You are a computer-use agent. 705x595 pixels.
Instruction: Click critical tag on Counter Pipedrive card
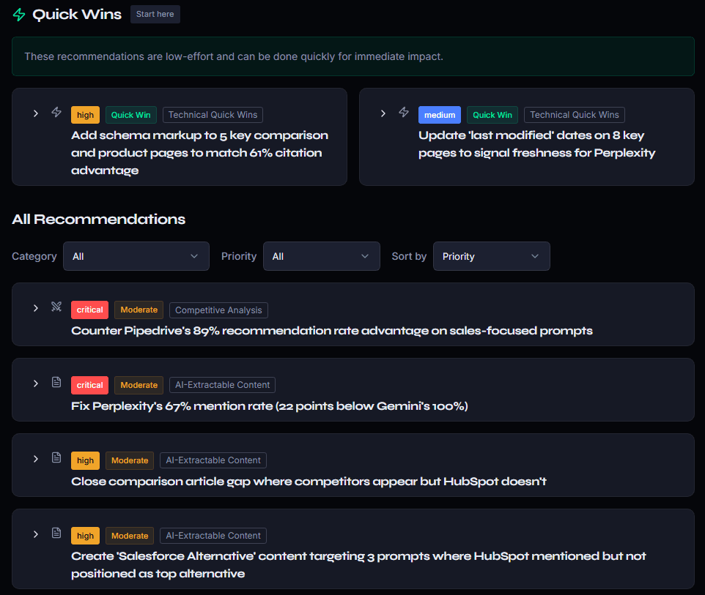click(90, 310)
